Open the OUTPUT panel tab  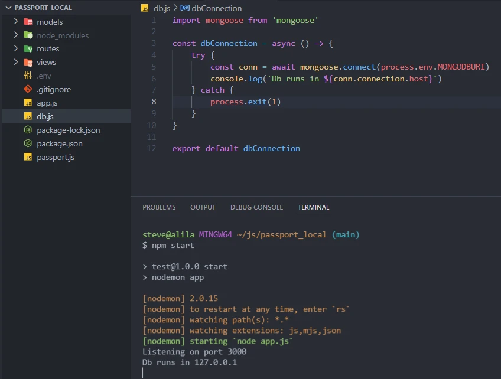203,207
